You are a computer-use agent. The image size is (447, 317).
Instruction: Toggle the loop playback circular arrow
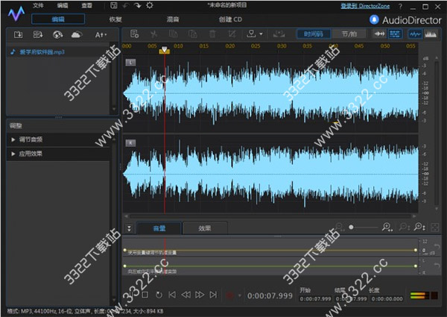tap(159, 295)
